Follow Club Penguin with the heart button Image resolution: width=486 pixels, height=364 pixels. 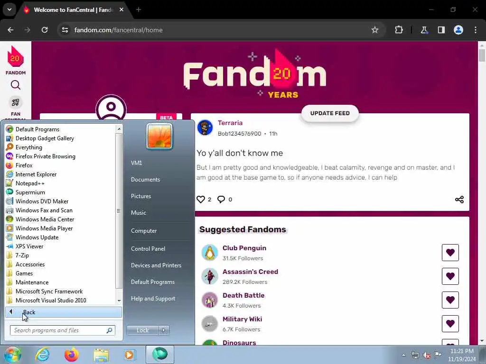[x=450, y=253]
